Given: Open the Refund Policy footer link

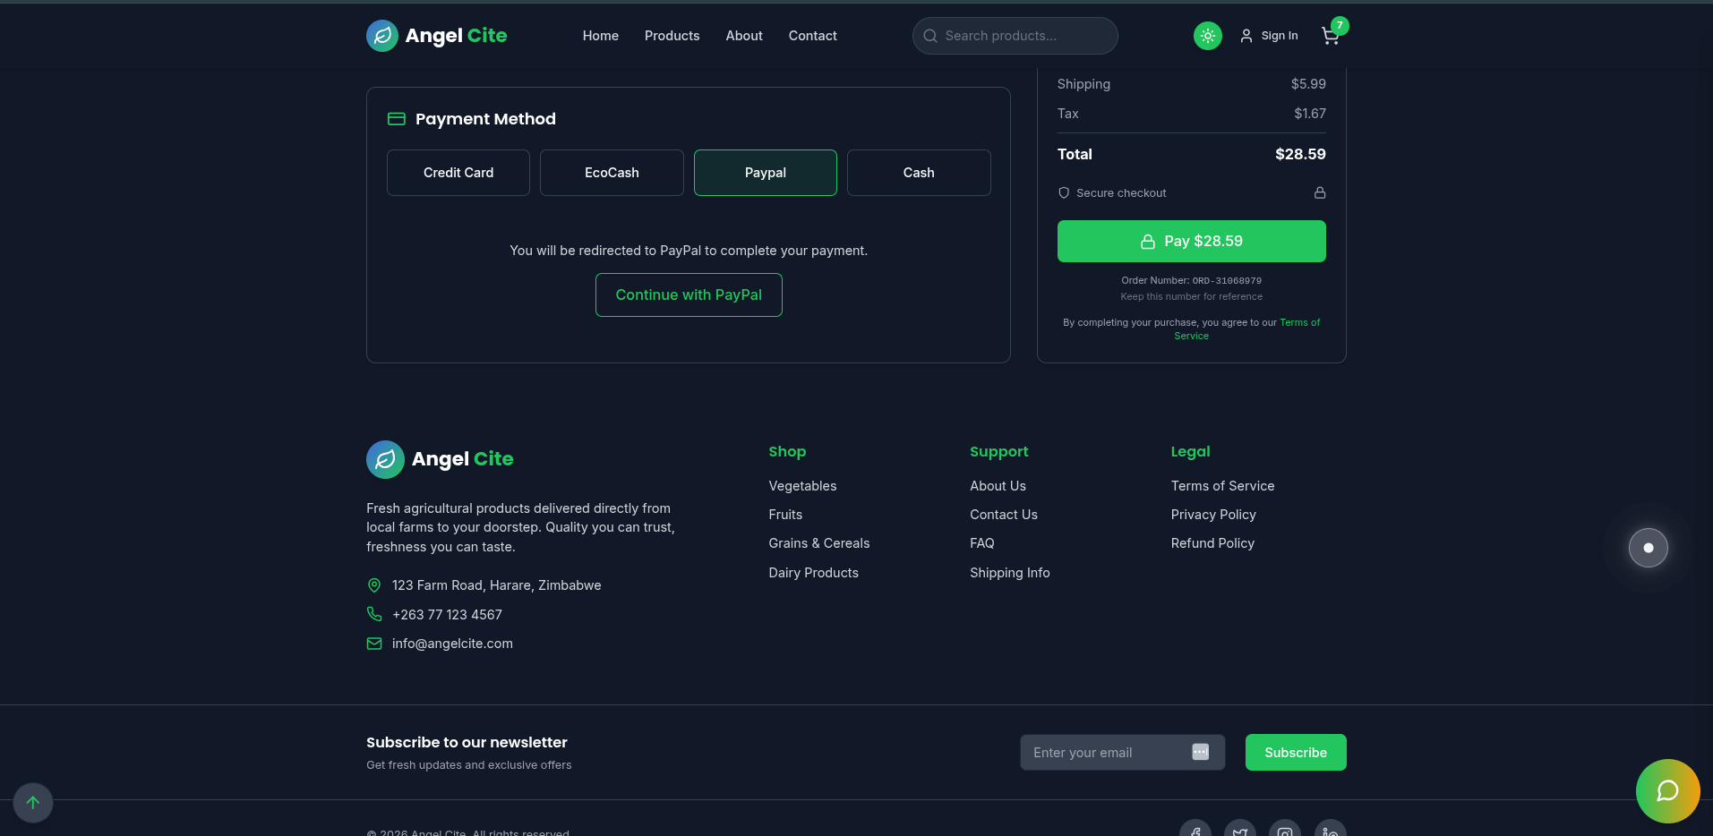Looking at the screenshot, I should pyautogui.click(x=1212, y=543).
